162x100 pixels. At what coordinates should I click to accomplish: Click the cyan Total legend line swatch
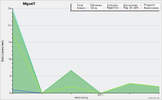(74, 5)
